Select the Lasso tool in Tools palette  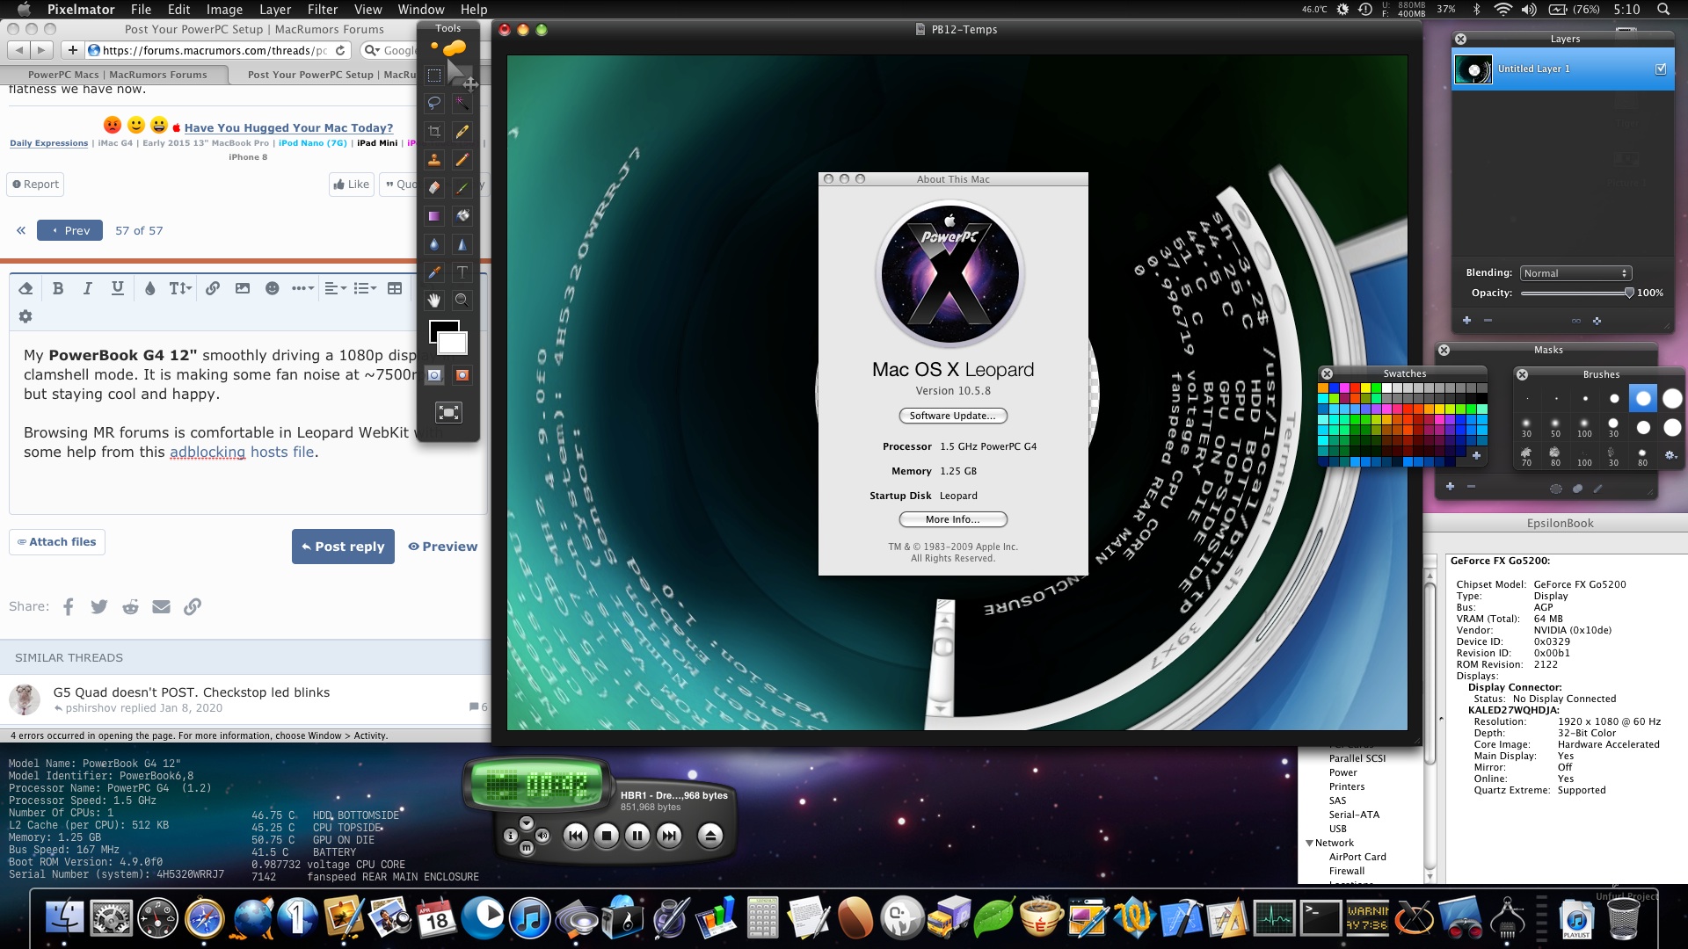(434, 103)
